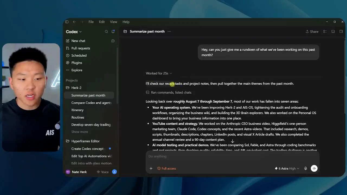This screenshot has height=195, width=347.
Task: Open the Codex workspace dropdown
Action: 74,32
